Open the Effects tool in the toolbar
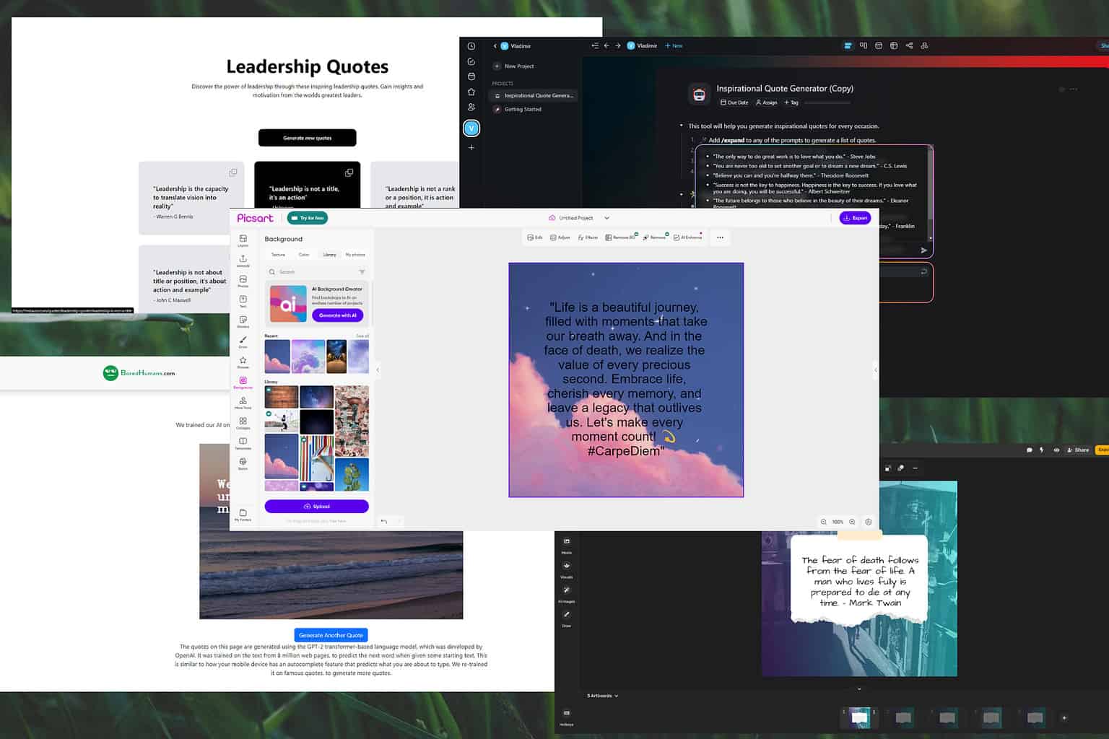Viewport: 1109px width, 739px height. [587, 237]
